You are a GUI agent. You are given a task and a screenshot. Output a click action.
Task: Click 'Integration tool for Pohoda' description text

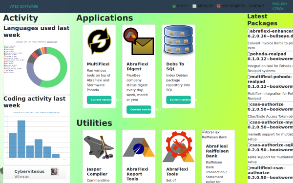[x=270, y=68]
